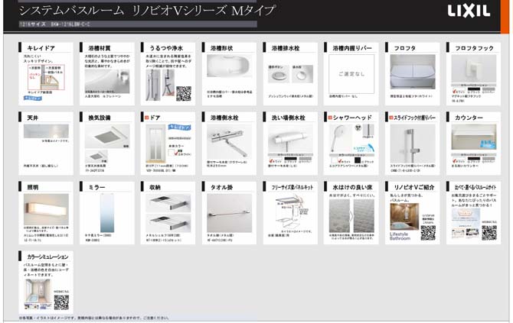This screenshot has height=323, width=513.
Task: Click the QR code in バスルームサイト card
Action: click(489, 233)
